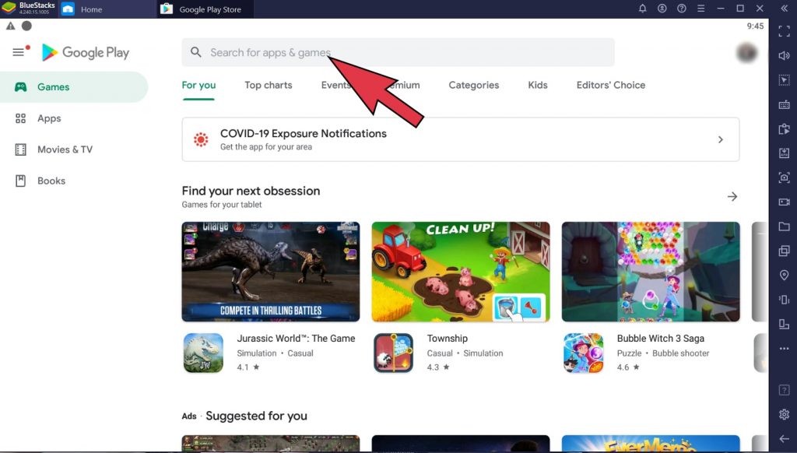This screenshot has width=797, height=453.
Task: Click the shake device icon
Action: point(785,300)
